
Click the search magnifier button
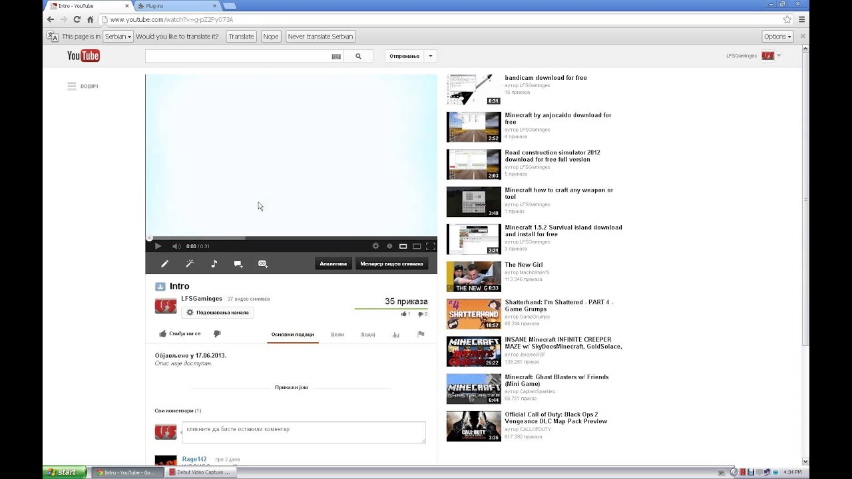click(358, 57)
